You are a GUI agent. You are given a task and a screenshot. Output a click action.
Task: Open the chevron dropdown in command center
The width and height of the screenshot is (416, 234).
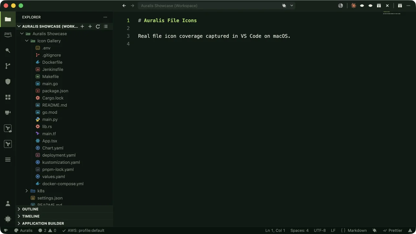tap(292, 6)
